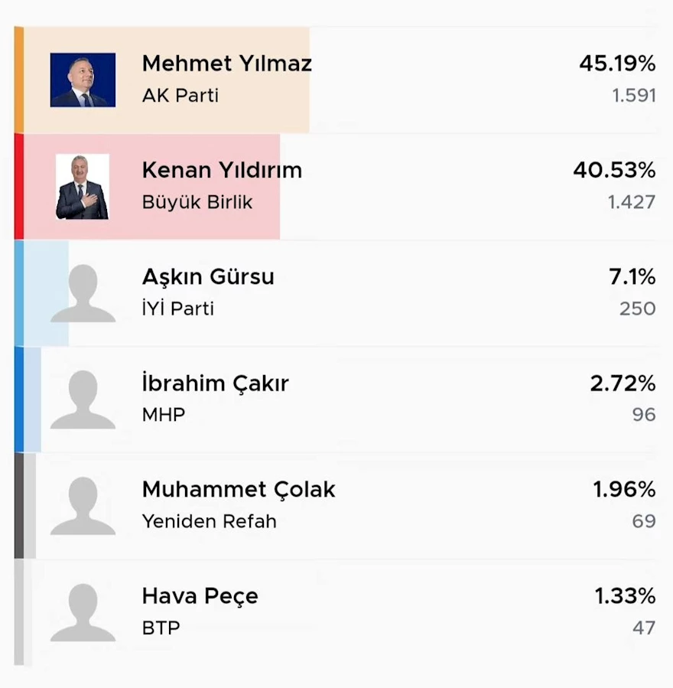Screen dimensions: 673x688
Task: Click the Muhammet Çolak candidate name
Action: pos(239,490)
